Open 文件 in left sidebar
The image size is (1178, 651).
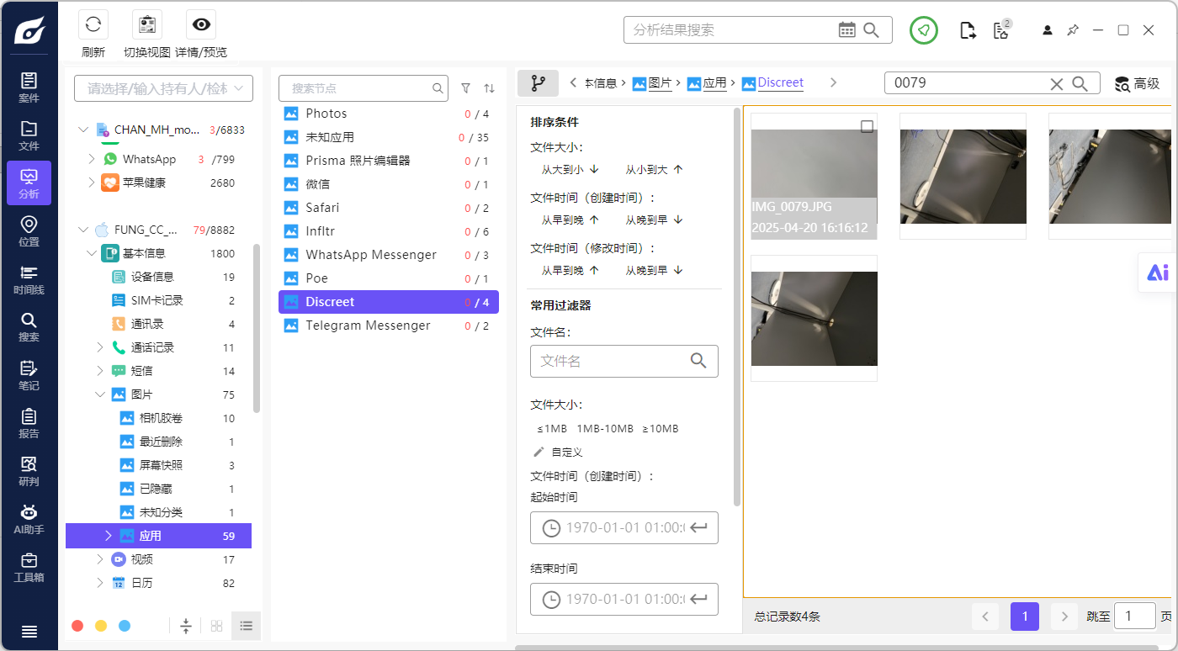(29, 135)
